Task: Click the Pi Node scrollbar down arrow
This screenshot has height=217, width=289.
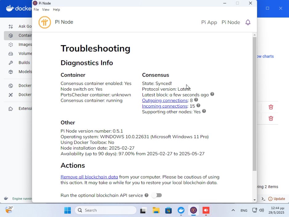Action: click(x=255, y=200)
